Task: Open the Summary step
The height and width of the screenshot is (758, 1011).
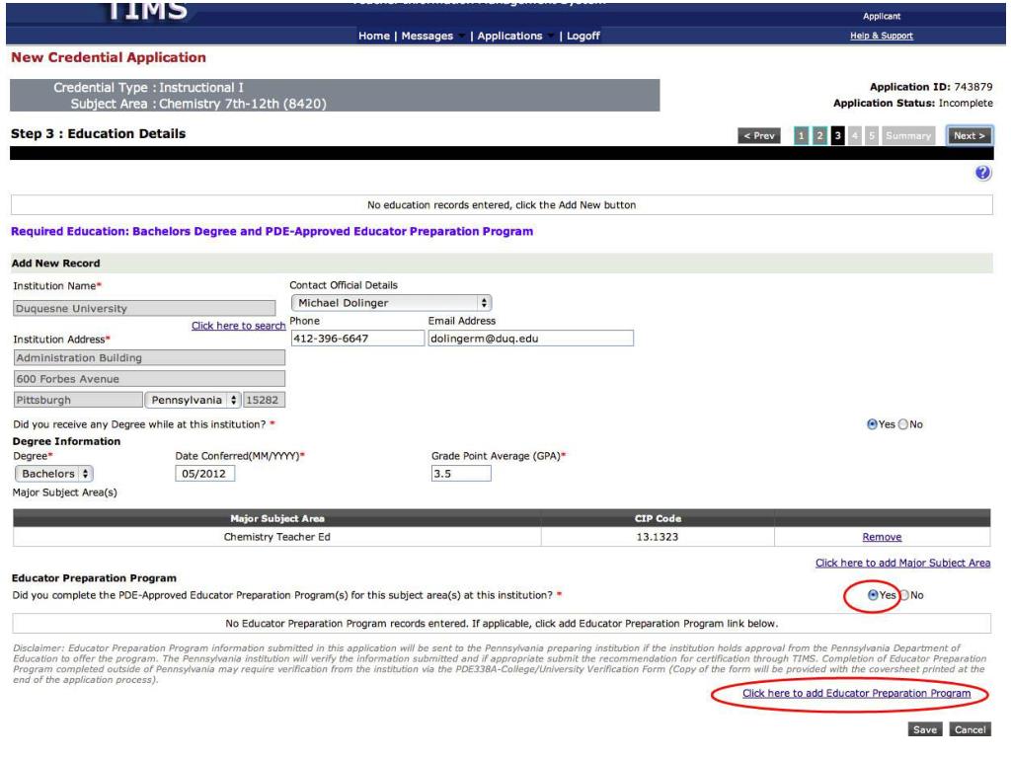Action: tap(908, 135)
